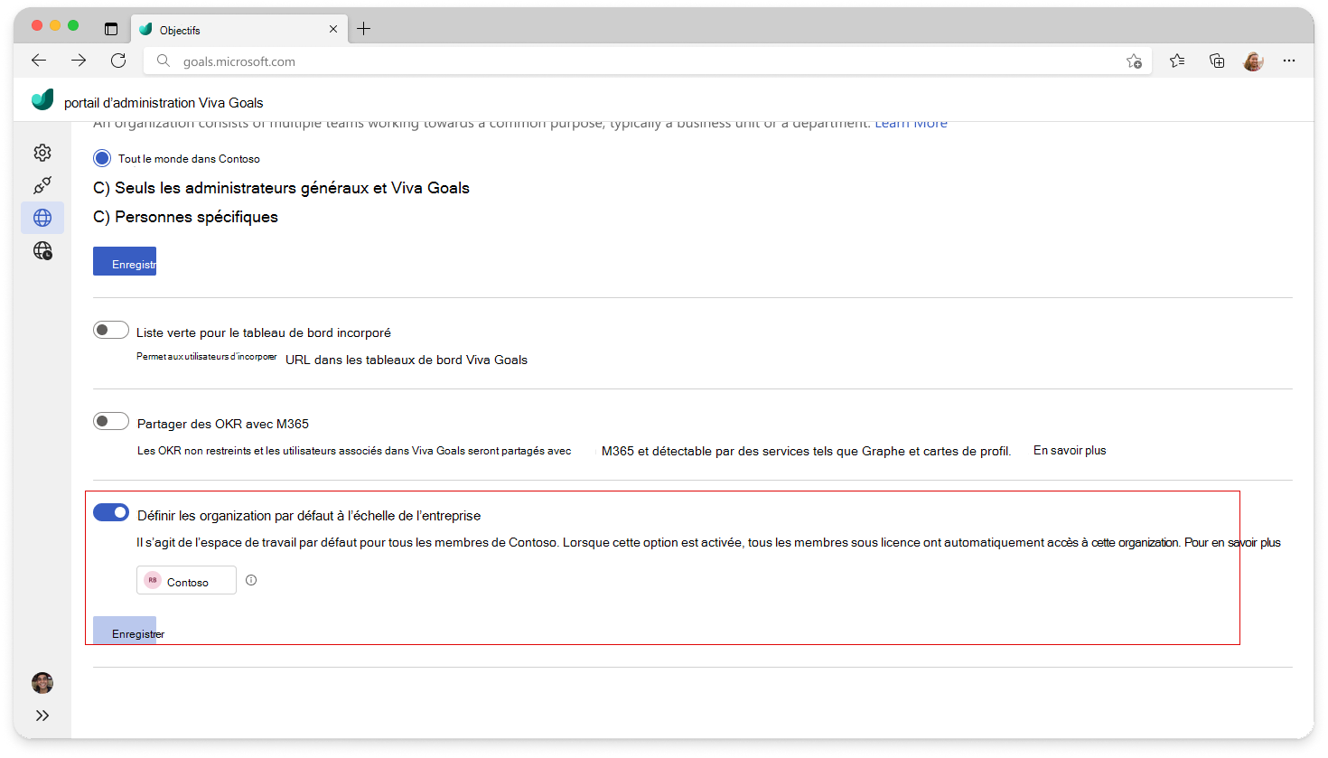Click the search icon in the address bar
This screenshot has width=1328, height=758.
point(164,61)
